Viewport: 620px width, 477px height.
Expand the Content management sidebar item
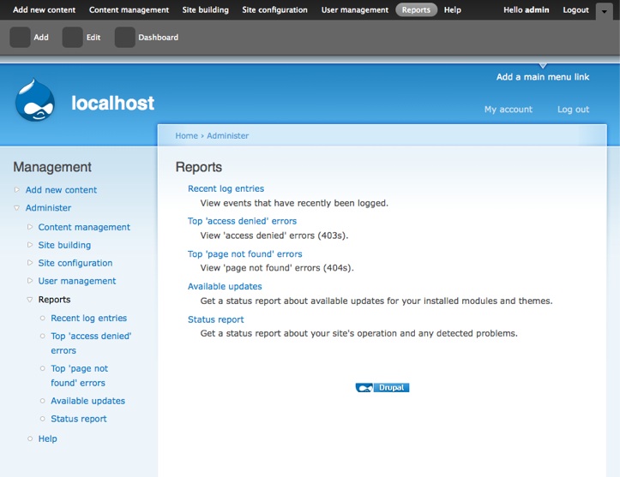click(x=29, y=227)
